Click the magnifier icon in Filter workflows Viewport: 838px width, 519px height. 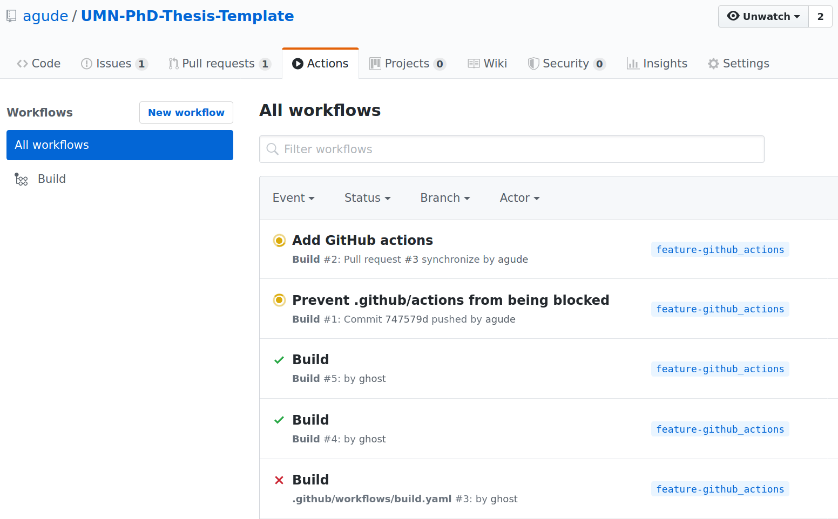[273, 149]
